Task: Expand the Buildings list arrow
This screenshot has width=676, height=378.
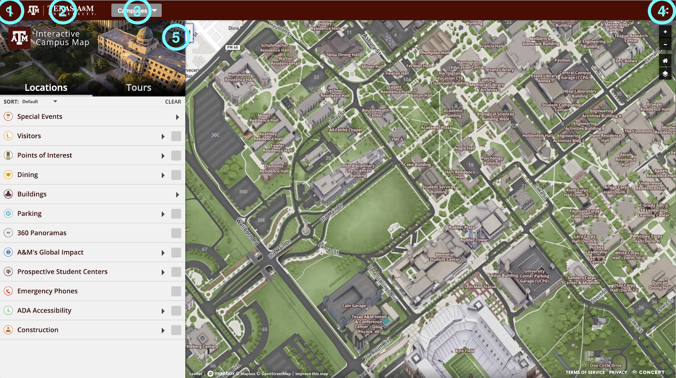Action: pyautogui.click(x=177, y=195)
